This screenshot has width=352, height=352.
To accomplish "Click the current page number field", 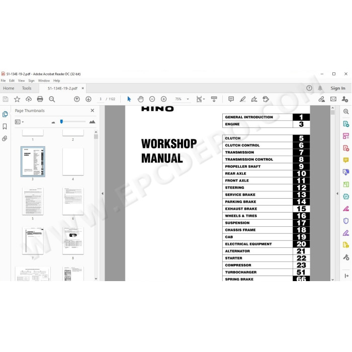I will 101,99.
